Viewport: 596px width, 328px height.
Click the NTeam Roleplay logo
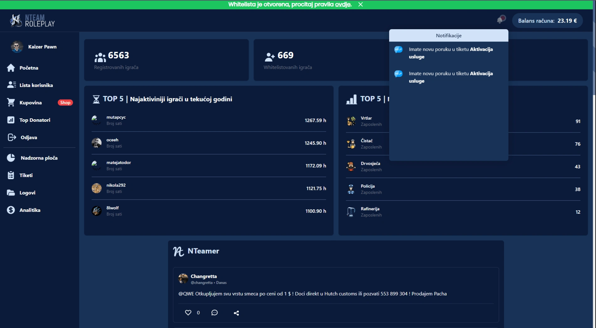click(x=32, y=21)
